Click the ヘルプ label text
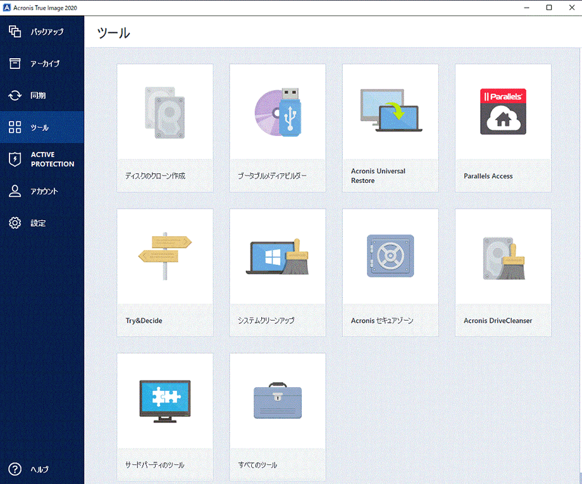582x484 pixels. pyautogui.click(x=40, y=469)
